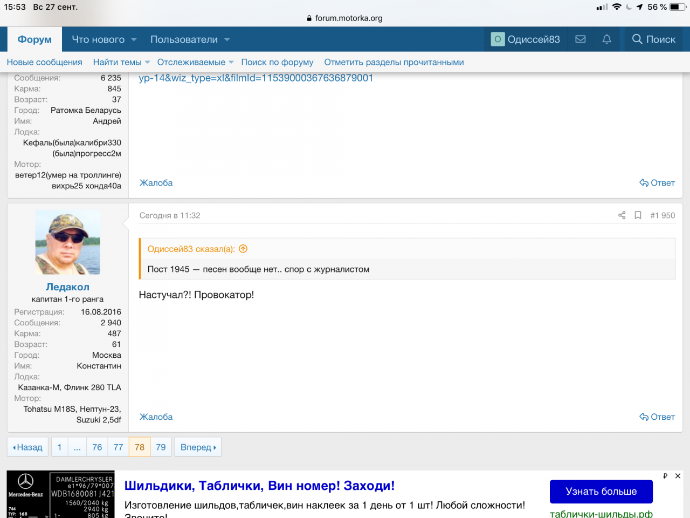Open the notifications bell icon

[606, 39]
